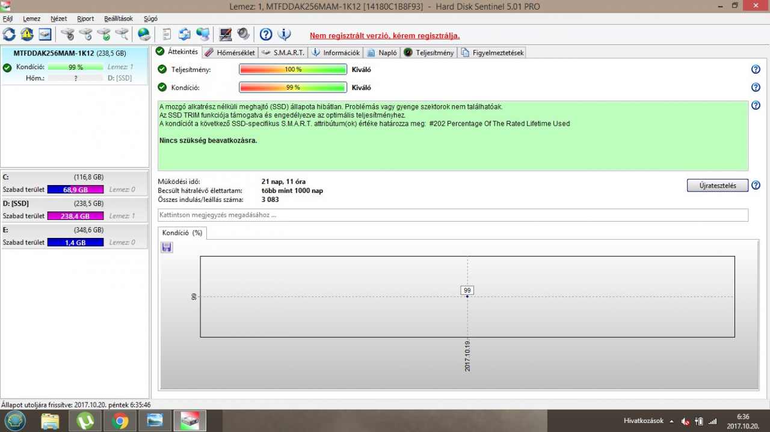Viewport: 770px width, 432px height.
Task: Select the C: partition entry
Action: (75, 183)
